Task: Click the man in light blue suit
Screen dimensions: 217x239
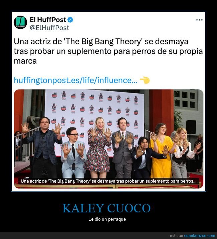Action: 73,153
